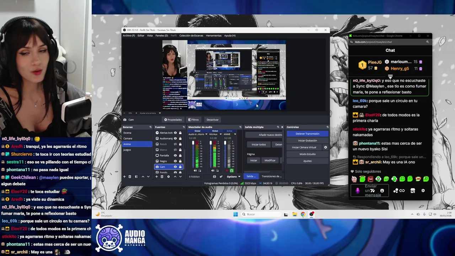This screenshot has height=256, width=455.
Task: Unlock the Pantalla source lock icon
Action: [180, 155]
